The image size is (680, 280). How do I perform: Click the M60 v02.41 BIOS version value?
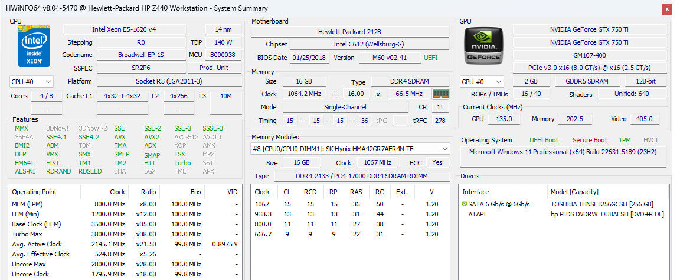click(390, 58)
